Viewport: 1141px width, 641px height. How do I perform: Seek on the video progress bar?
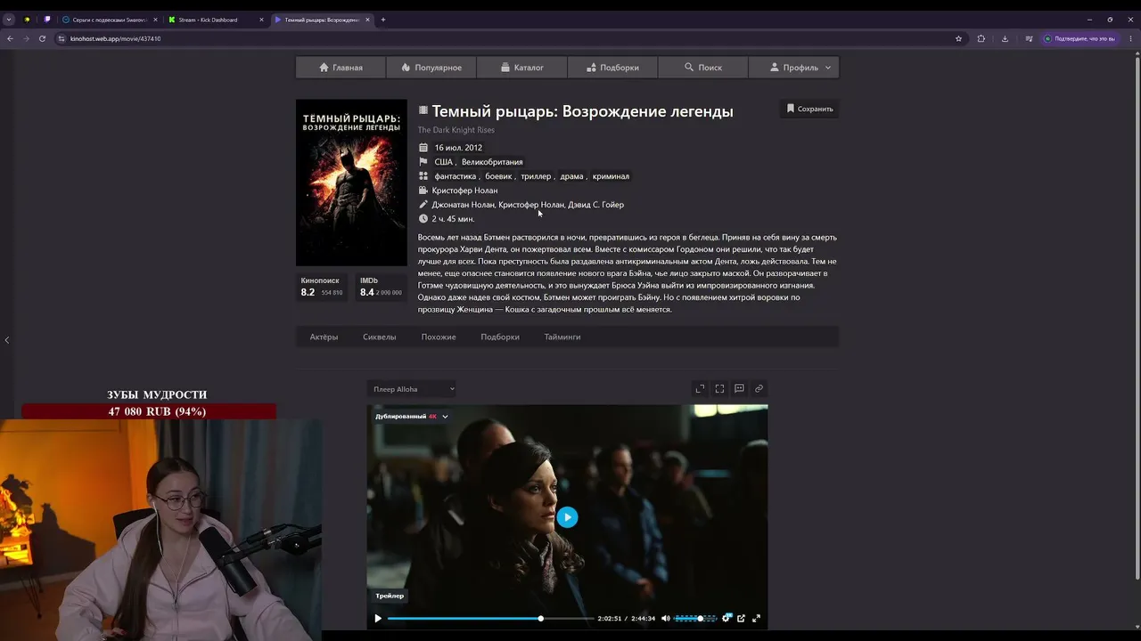pos(490,618)
